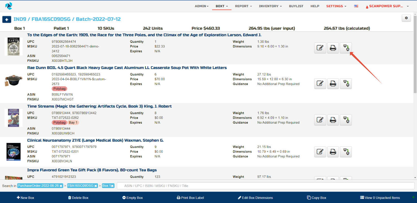
Task: Select the US flag marketplace icon
Action: point(356,6)
